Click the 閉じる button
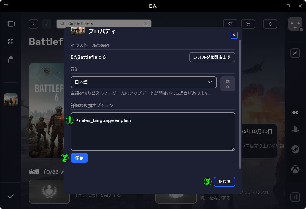 [x=224, y=182]
